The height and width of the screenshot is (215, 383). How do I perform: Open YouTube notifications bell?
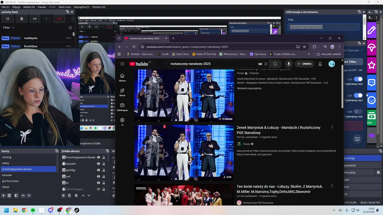[x=320, y=64]
